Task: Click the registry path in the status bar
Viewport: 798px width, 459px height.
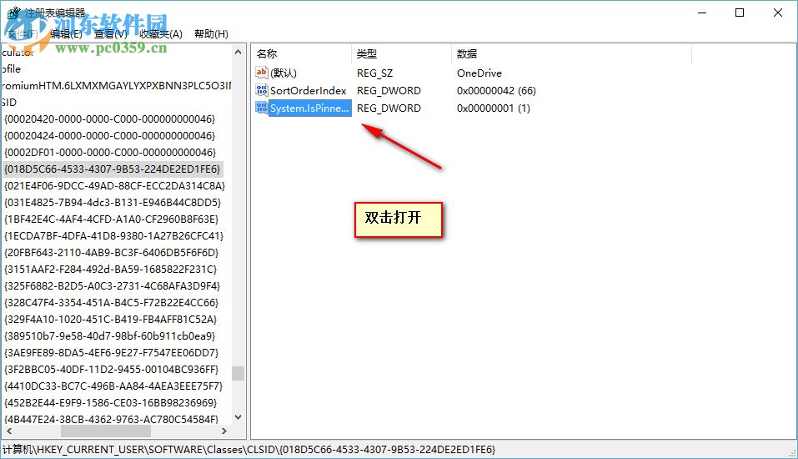Action: pyautogui.click(x=248, y=449)
